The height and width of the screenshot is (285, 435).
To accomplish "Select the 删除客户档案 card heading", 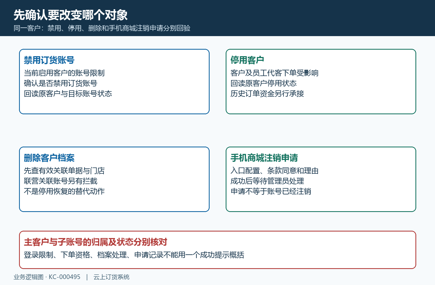I will pyautogui.click(x=49, y=158).
